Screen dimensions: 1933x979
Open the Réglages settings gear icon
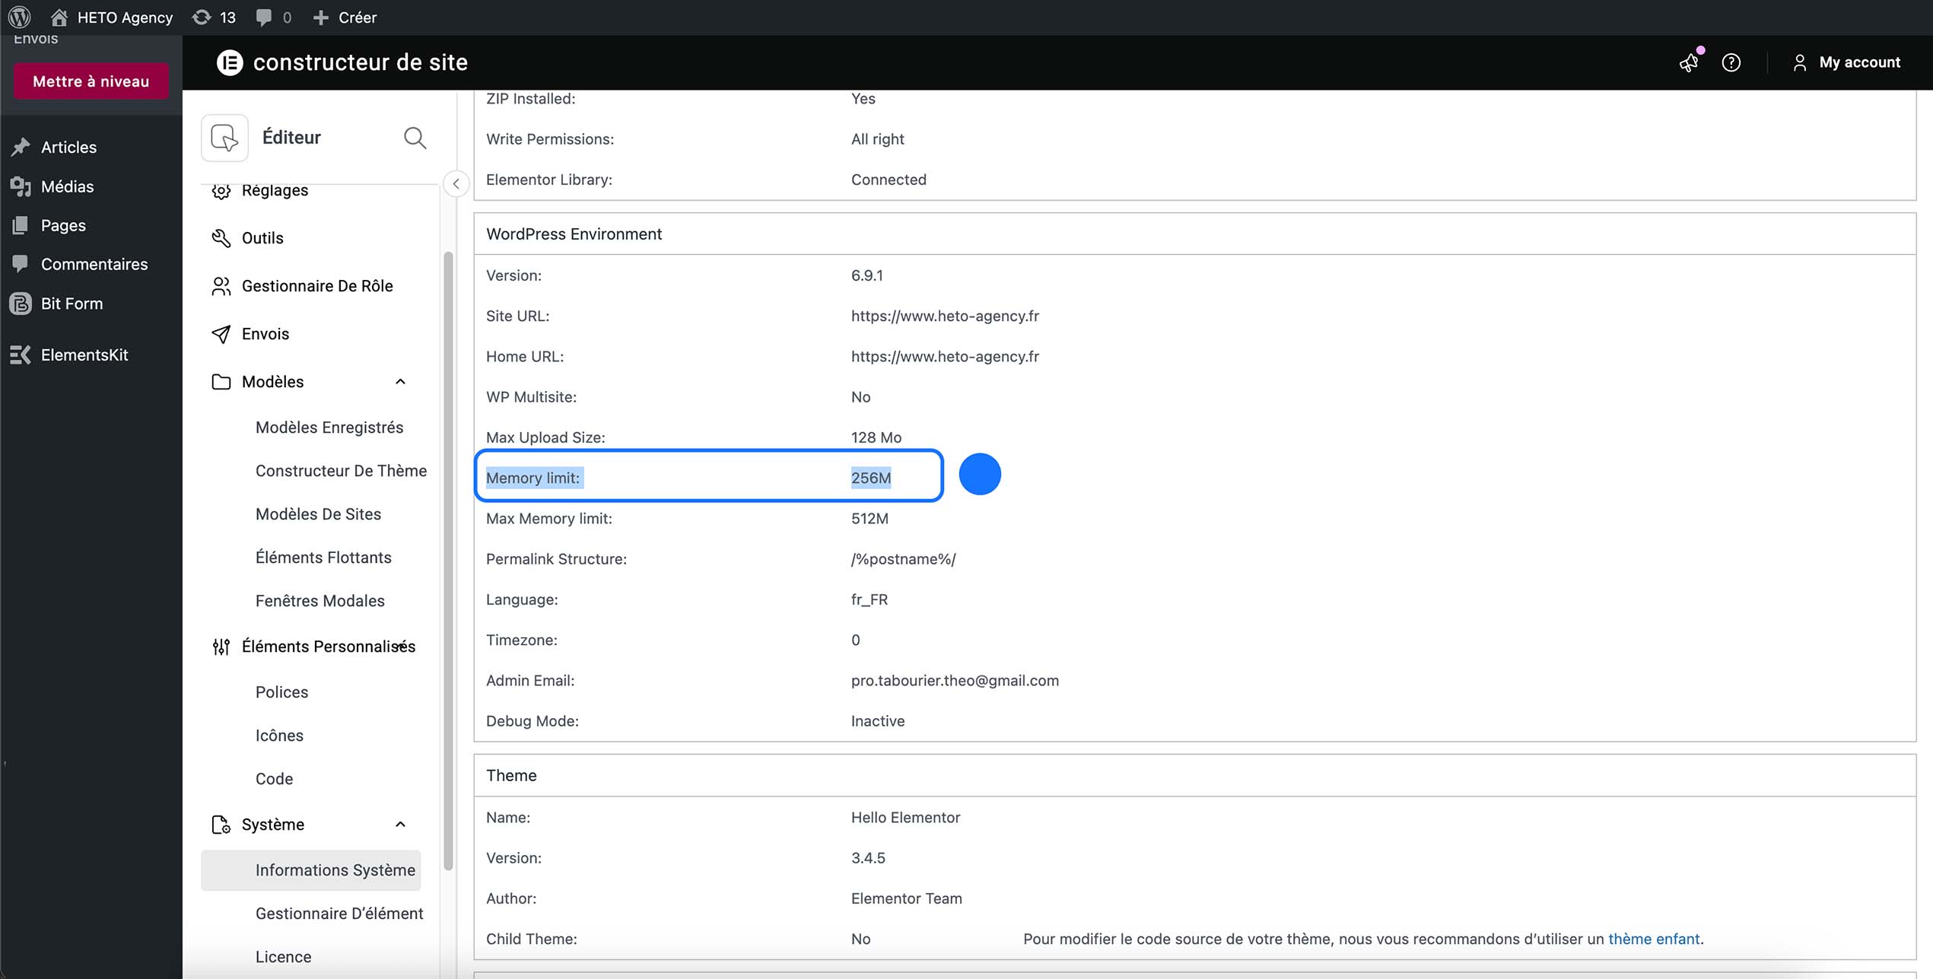[x=221, y=190]
